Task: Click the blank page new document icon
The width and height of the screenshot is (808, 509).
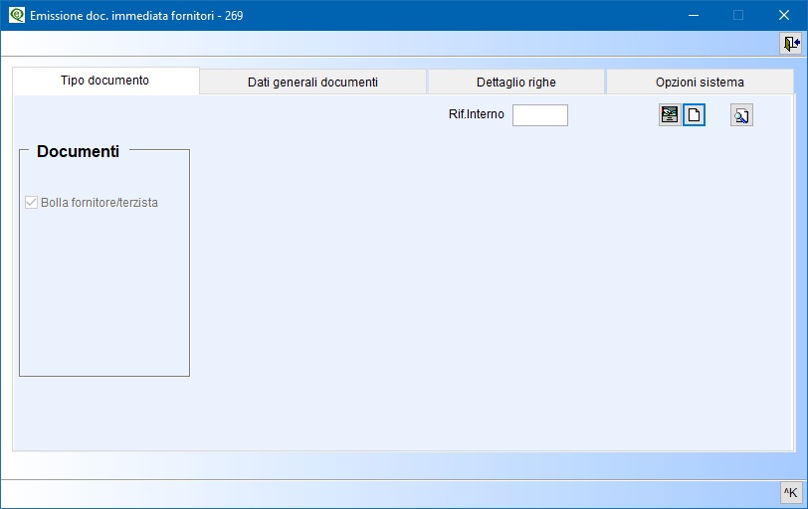Action: click(x=695, y=115)
